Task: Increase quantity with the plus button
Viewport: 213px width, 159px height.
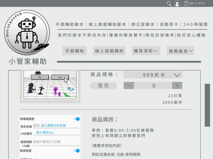Action: 177,86
